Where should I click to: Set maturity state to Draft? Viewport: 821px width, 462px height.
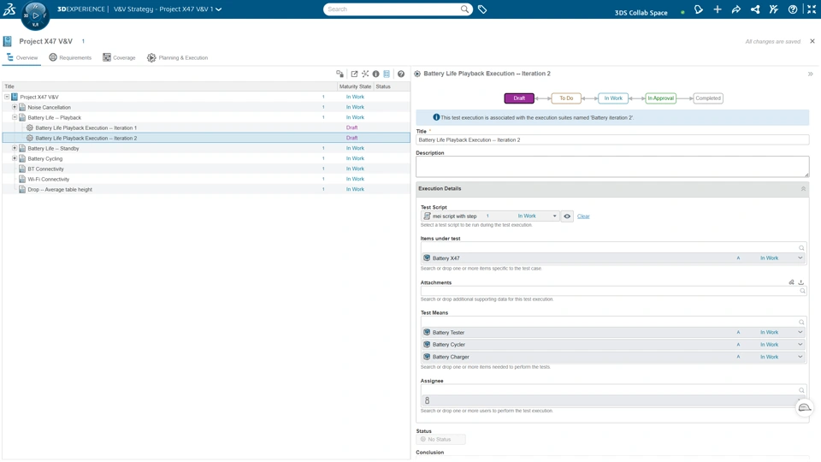(x=519, y=98)
